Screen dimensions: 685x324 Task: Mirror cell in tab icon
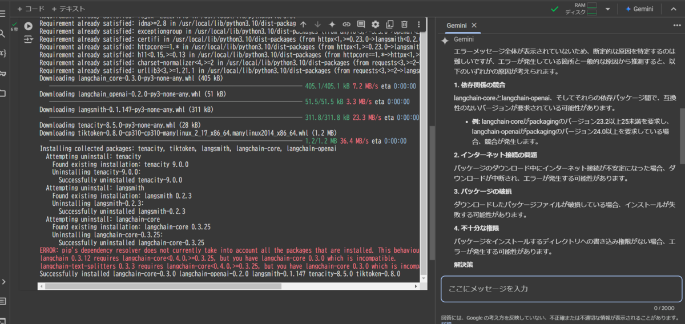(x=390, y=25)
